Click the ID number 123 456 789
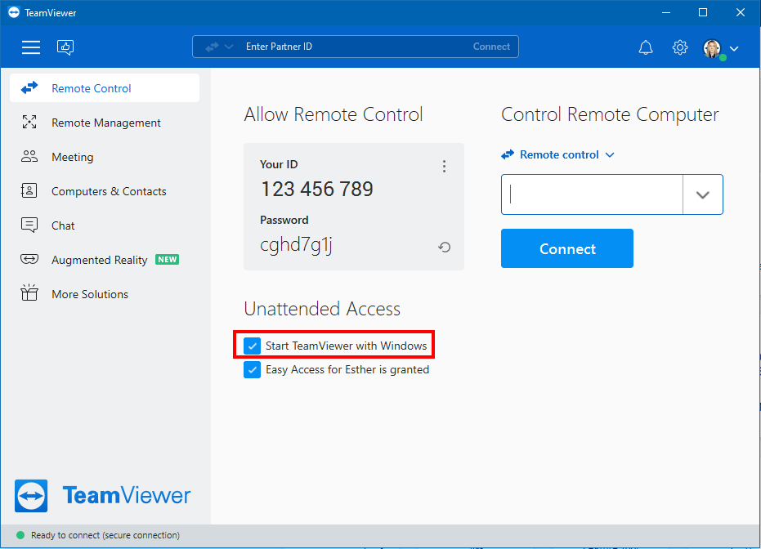The height and width of the screenshot is (549, 761). click(x=317, y=190)
